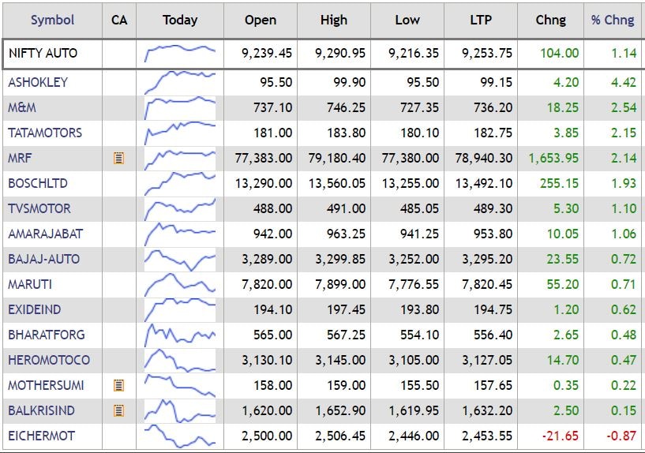Select the TVSMOTOR symbol link
This screenshot has width=645, height=453.
point(39,209)
